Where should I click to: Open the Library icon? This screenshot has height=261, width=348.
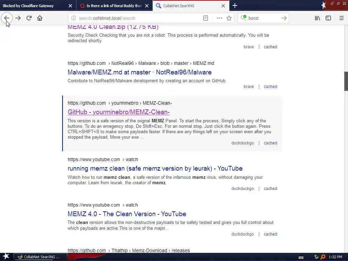(x=317, y=18)
